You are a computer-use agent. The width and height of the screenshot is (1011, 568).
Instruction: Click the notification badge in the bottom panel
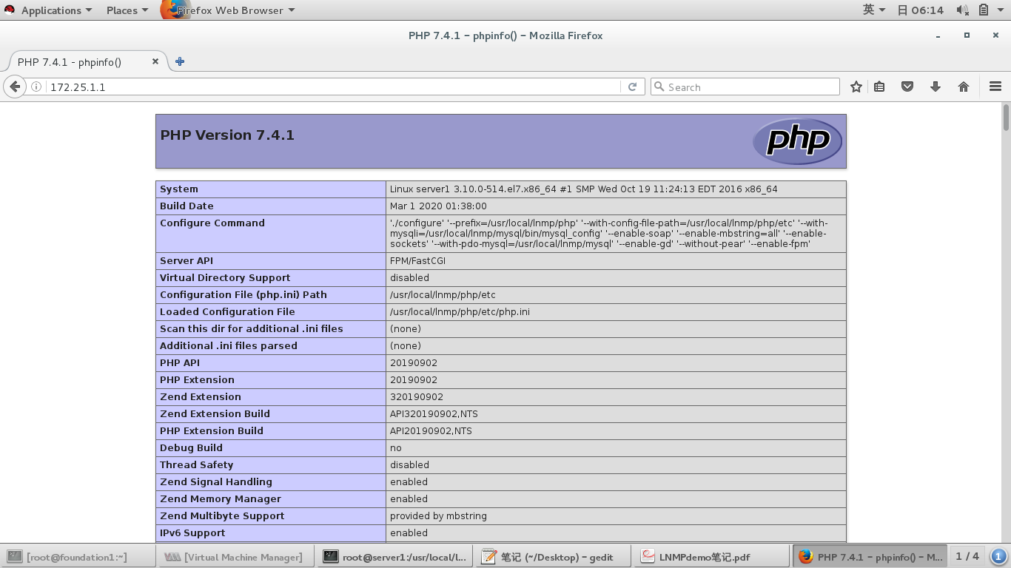998,556
